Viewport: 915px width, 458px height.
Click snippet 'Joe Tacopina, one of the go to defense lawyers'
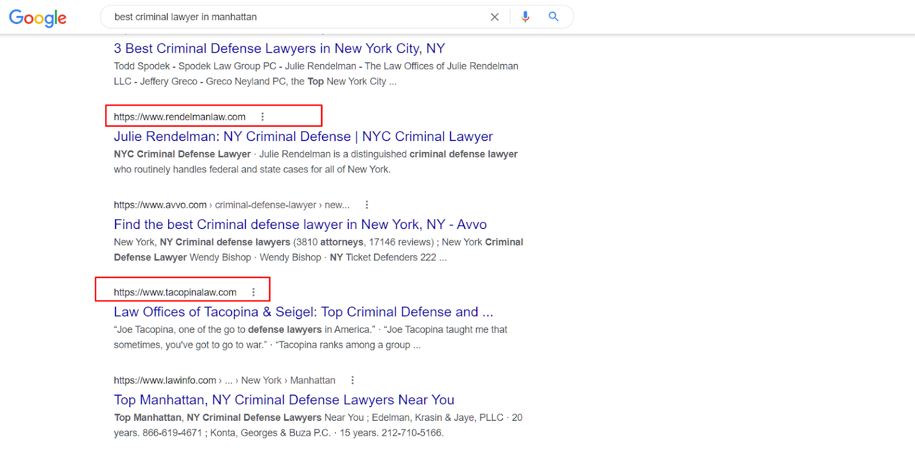tap(311, 330)
